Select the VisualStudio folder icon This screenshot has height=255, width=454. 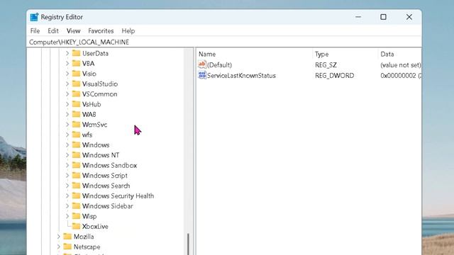click(x=76, y=84)
